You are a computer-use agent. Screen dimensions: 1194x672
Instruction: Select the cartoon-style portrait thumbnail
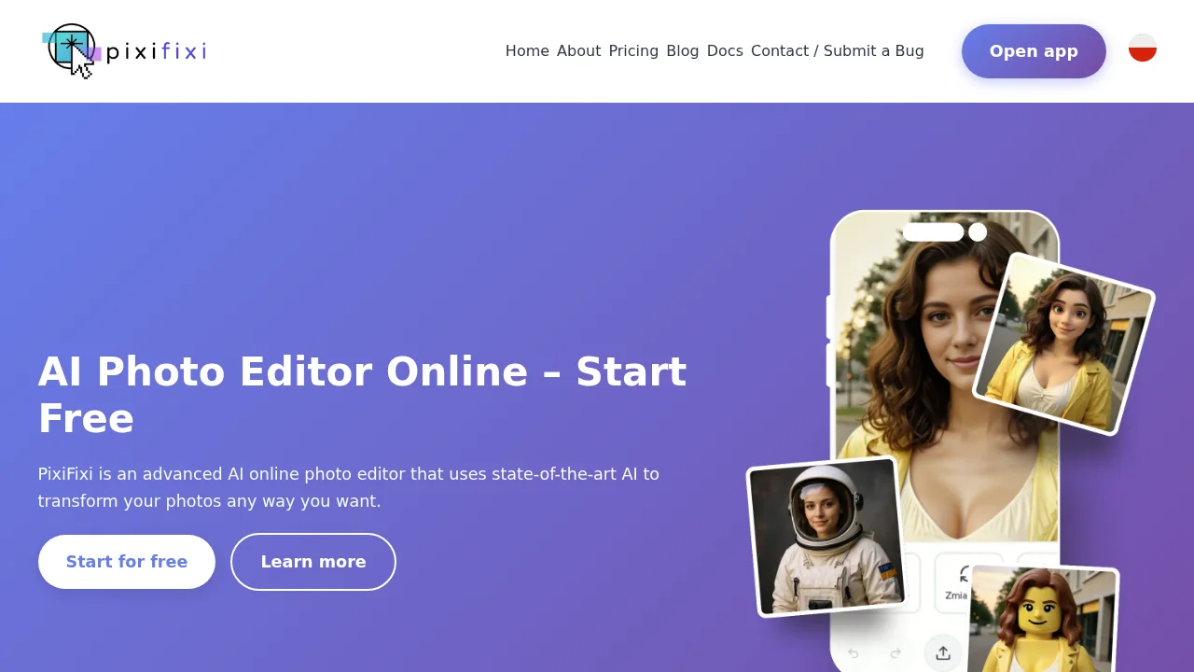pyautogui.click(x=1063, y=343)
